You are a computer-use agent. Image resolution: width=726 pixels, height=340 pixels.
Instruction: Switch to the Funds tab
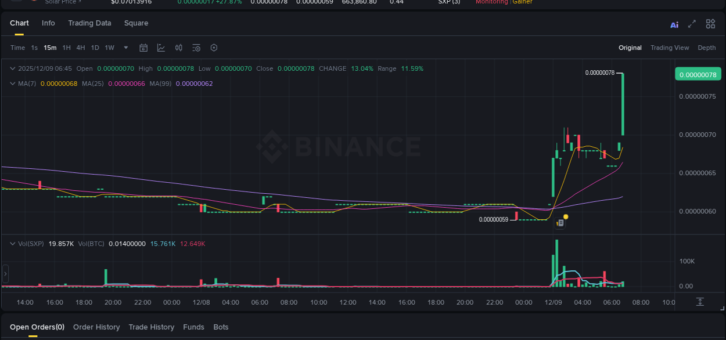click(193, 327)
